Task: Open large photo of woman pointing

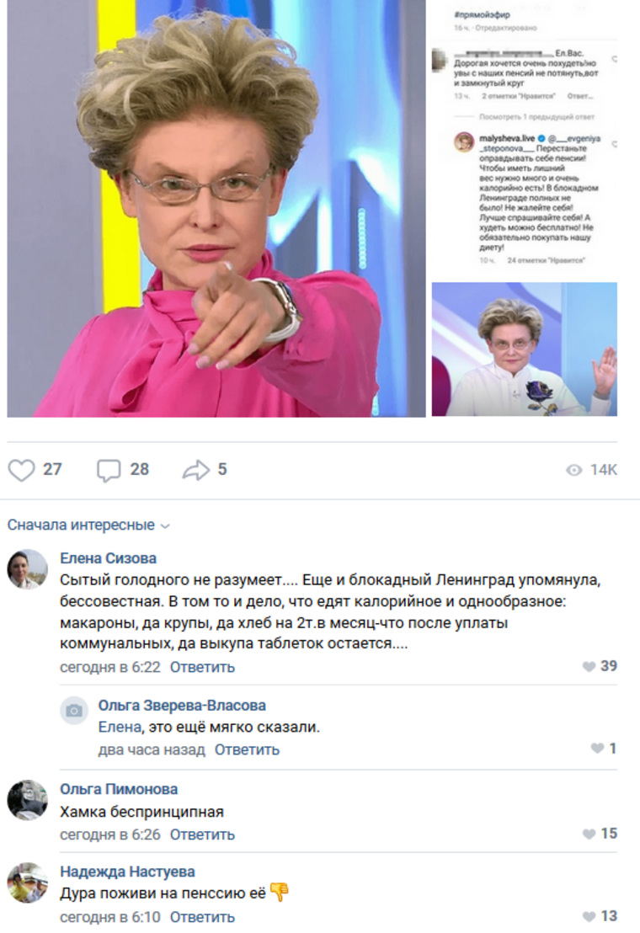Action: (216, 208)
